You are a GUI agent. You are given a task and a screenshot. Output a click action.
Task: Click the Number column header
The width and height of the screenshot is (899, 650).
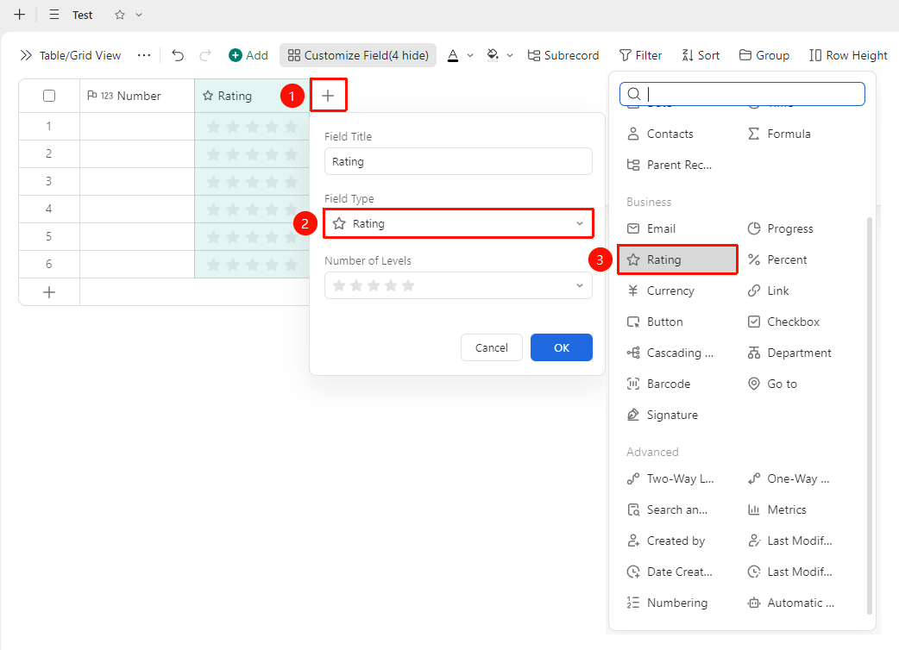click(x=137, y=96)
